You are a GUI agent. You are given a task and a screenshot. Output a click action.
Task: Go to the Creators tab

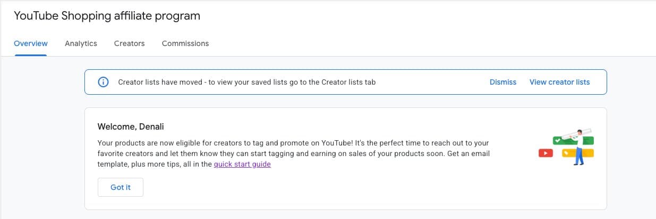129,43
